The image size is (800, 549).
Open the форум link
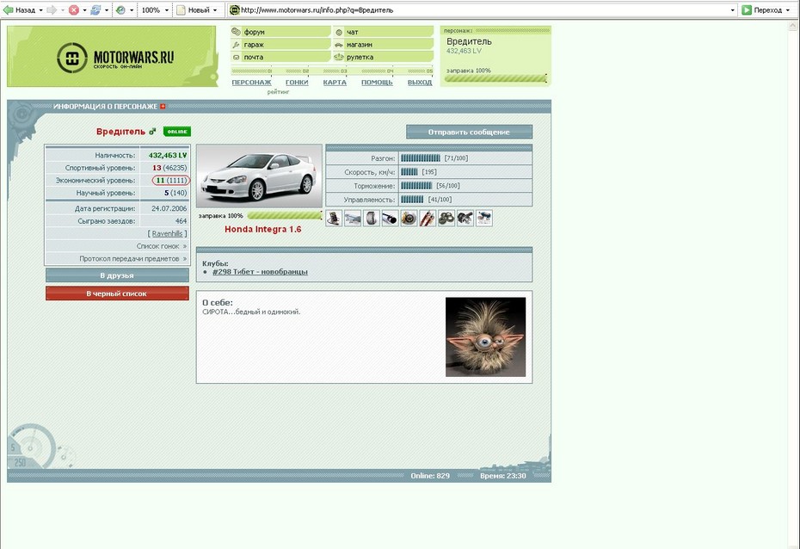pos(254,32)
